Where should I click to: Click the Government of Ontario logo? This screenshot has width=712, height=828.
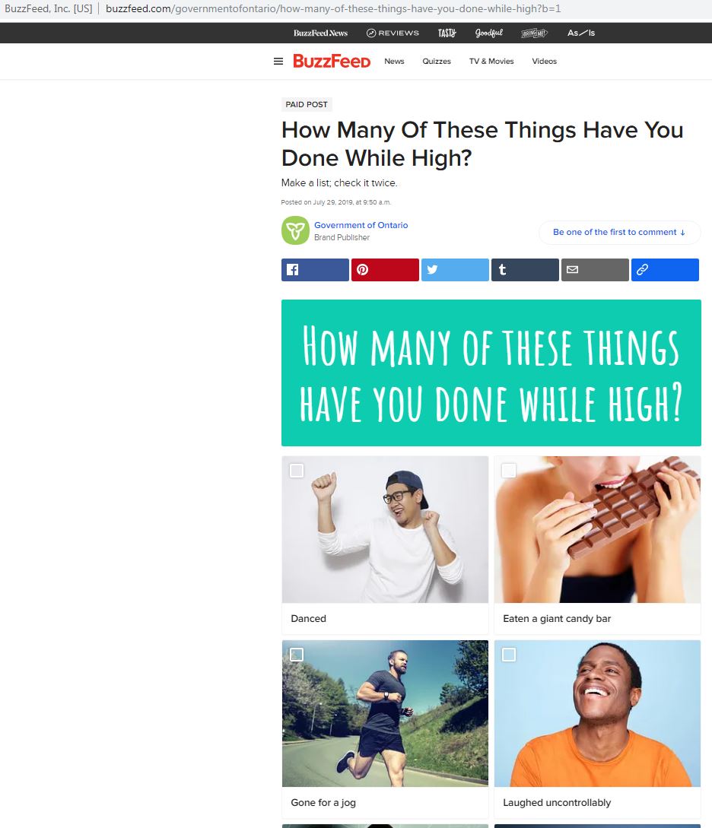point(295,230)
